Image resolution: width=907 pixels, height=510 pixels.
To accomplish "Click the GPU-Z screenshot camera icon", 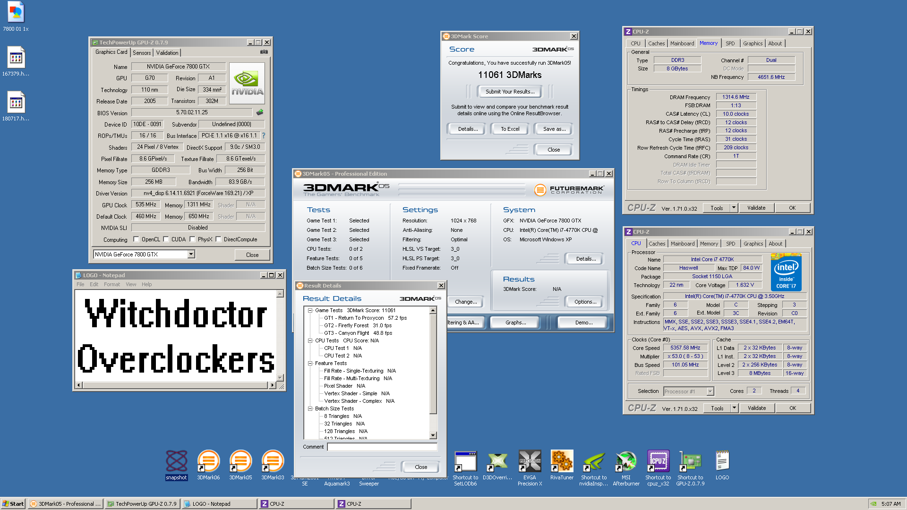I will coord(264,52).
